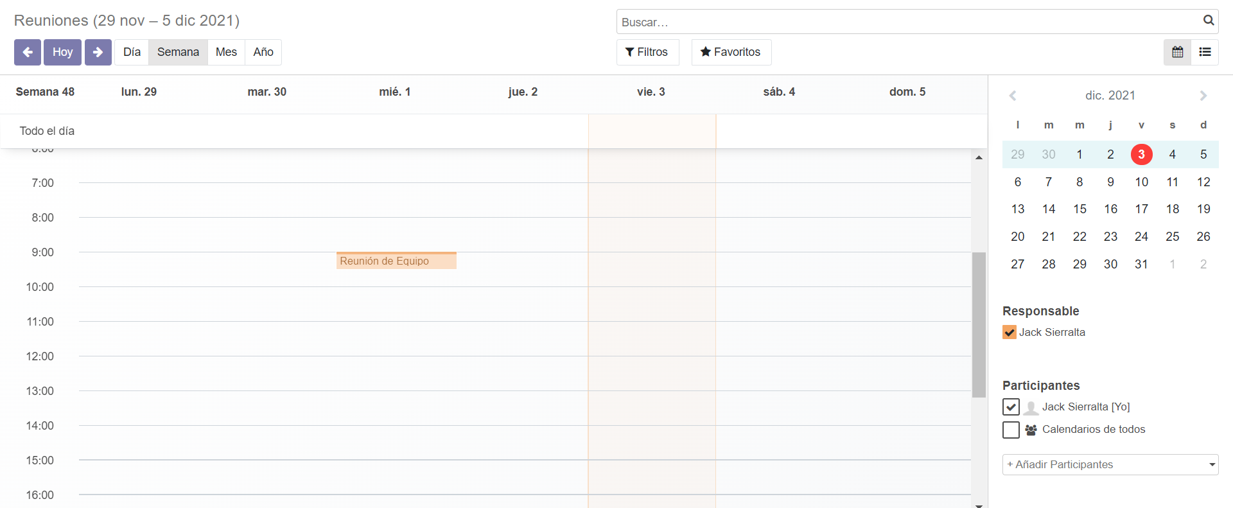
Task: Go to previous week with left arrow button
Action: (x=28, y=52)
